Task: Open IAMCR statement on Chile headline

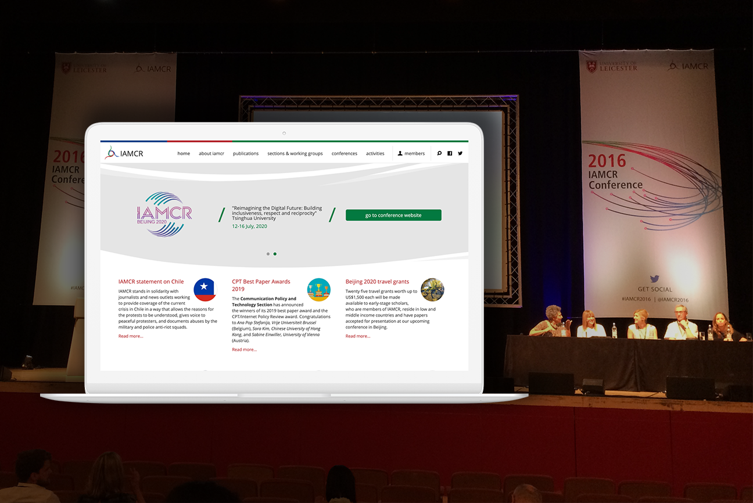Action: pos(151,282)
